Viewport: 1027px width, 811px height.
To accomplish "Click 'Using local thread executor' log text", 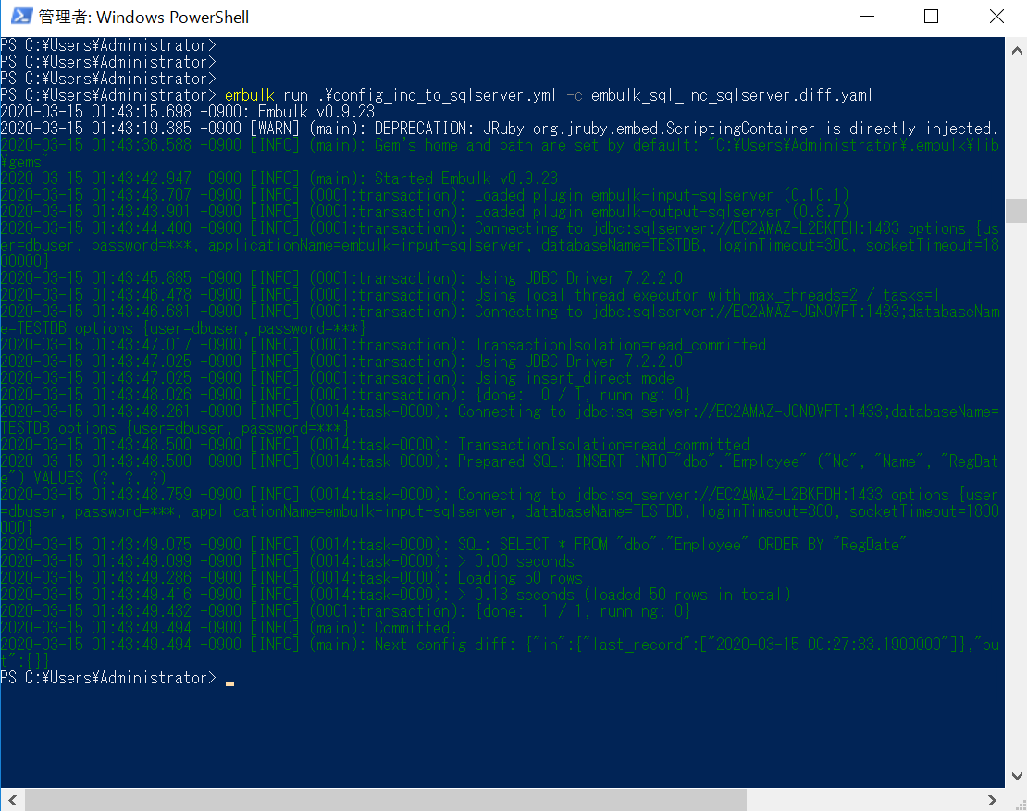I will [587, 295].
